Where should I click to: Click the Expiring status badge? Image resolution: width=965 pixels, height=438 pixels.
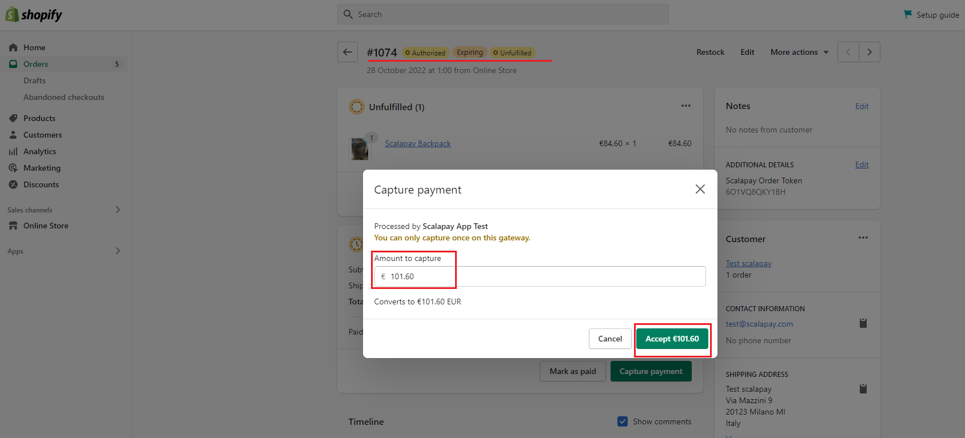tap(470, 53)
